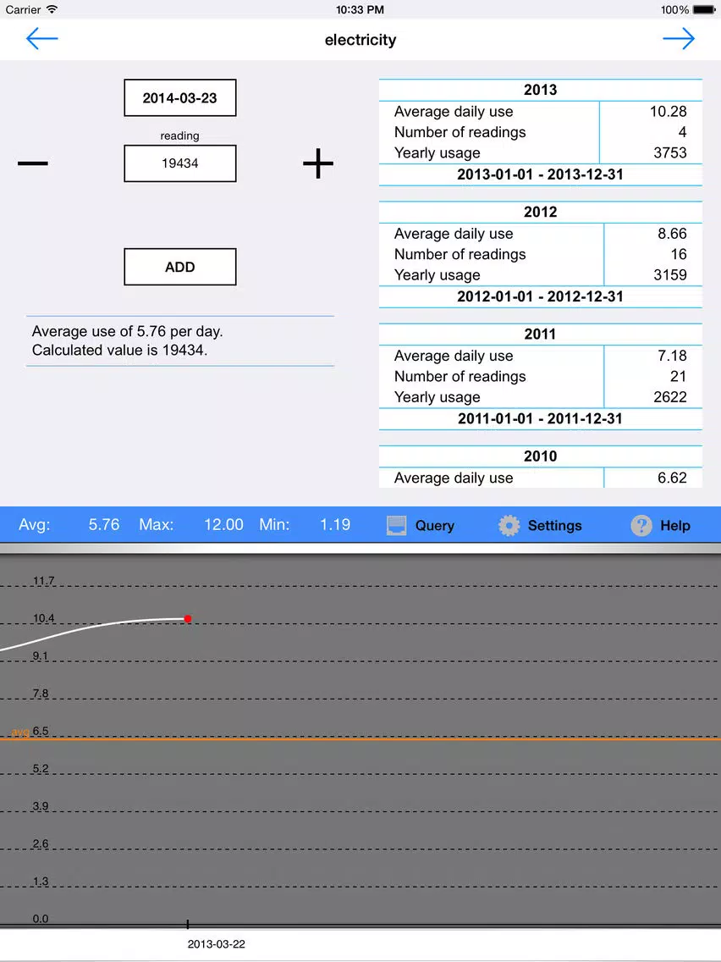The width and height of the screenshot is (721, 962).
Task: Tap the 2011 yearly usage value 2622
Action: tap(669, 396)
